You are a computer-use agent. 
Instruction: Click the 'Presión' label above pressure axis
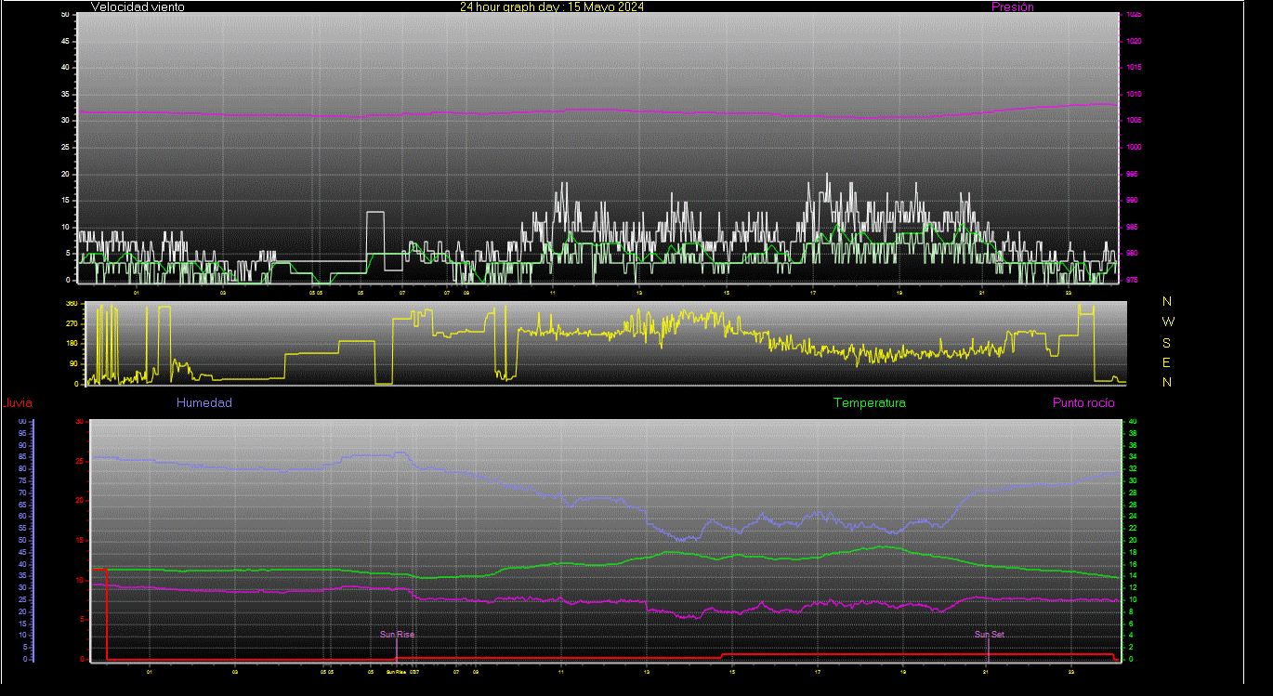(1013, 7)
